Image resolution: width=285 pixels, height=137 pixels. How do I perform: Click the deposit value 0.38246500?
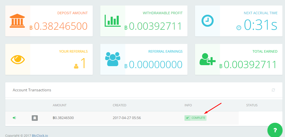(61, 26)
